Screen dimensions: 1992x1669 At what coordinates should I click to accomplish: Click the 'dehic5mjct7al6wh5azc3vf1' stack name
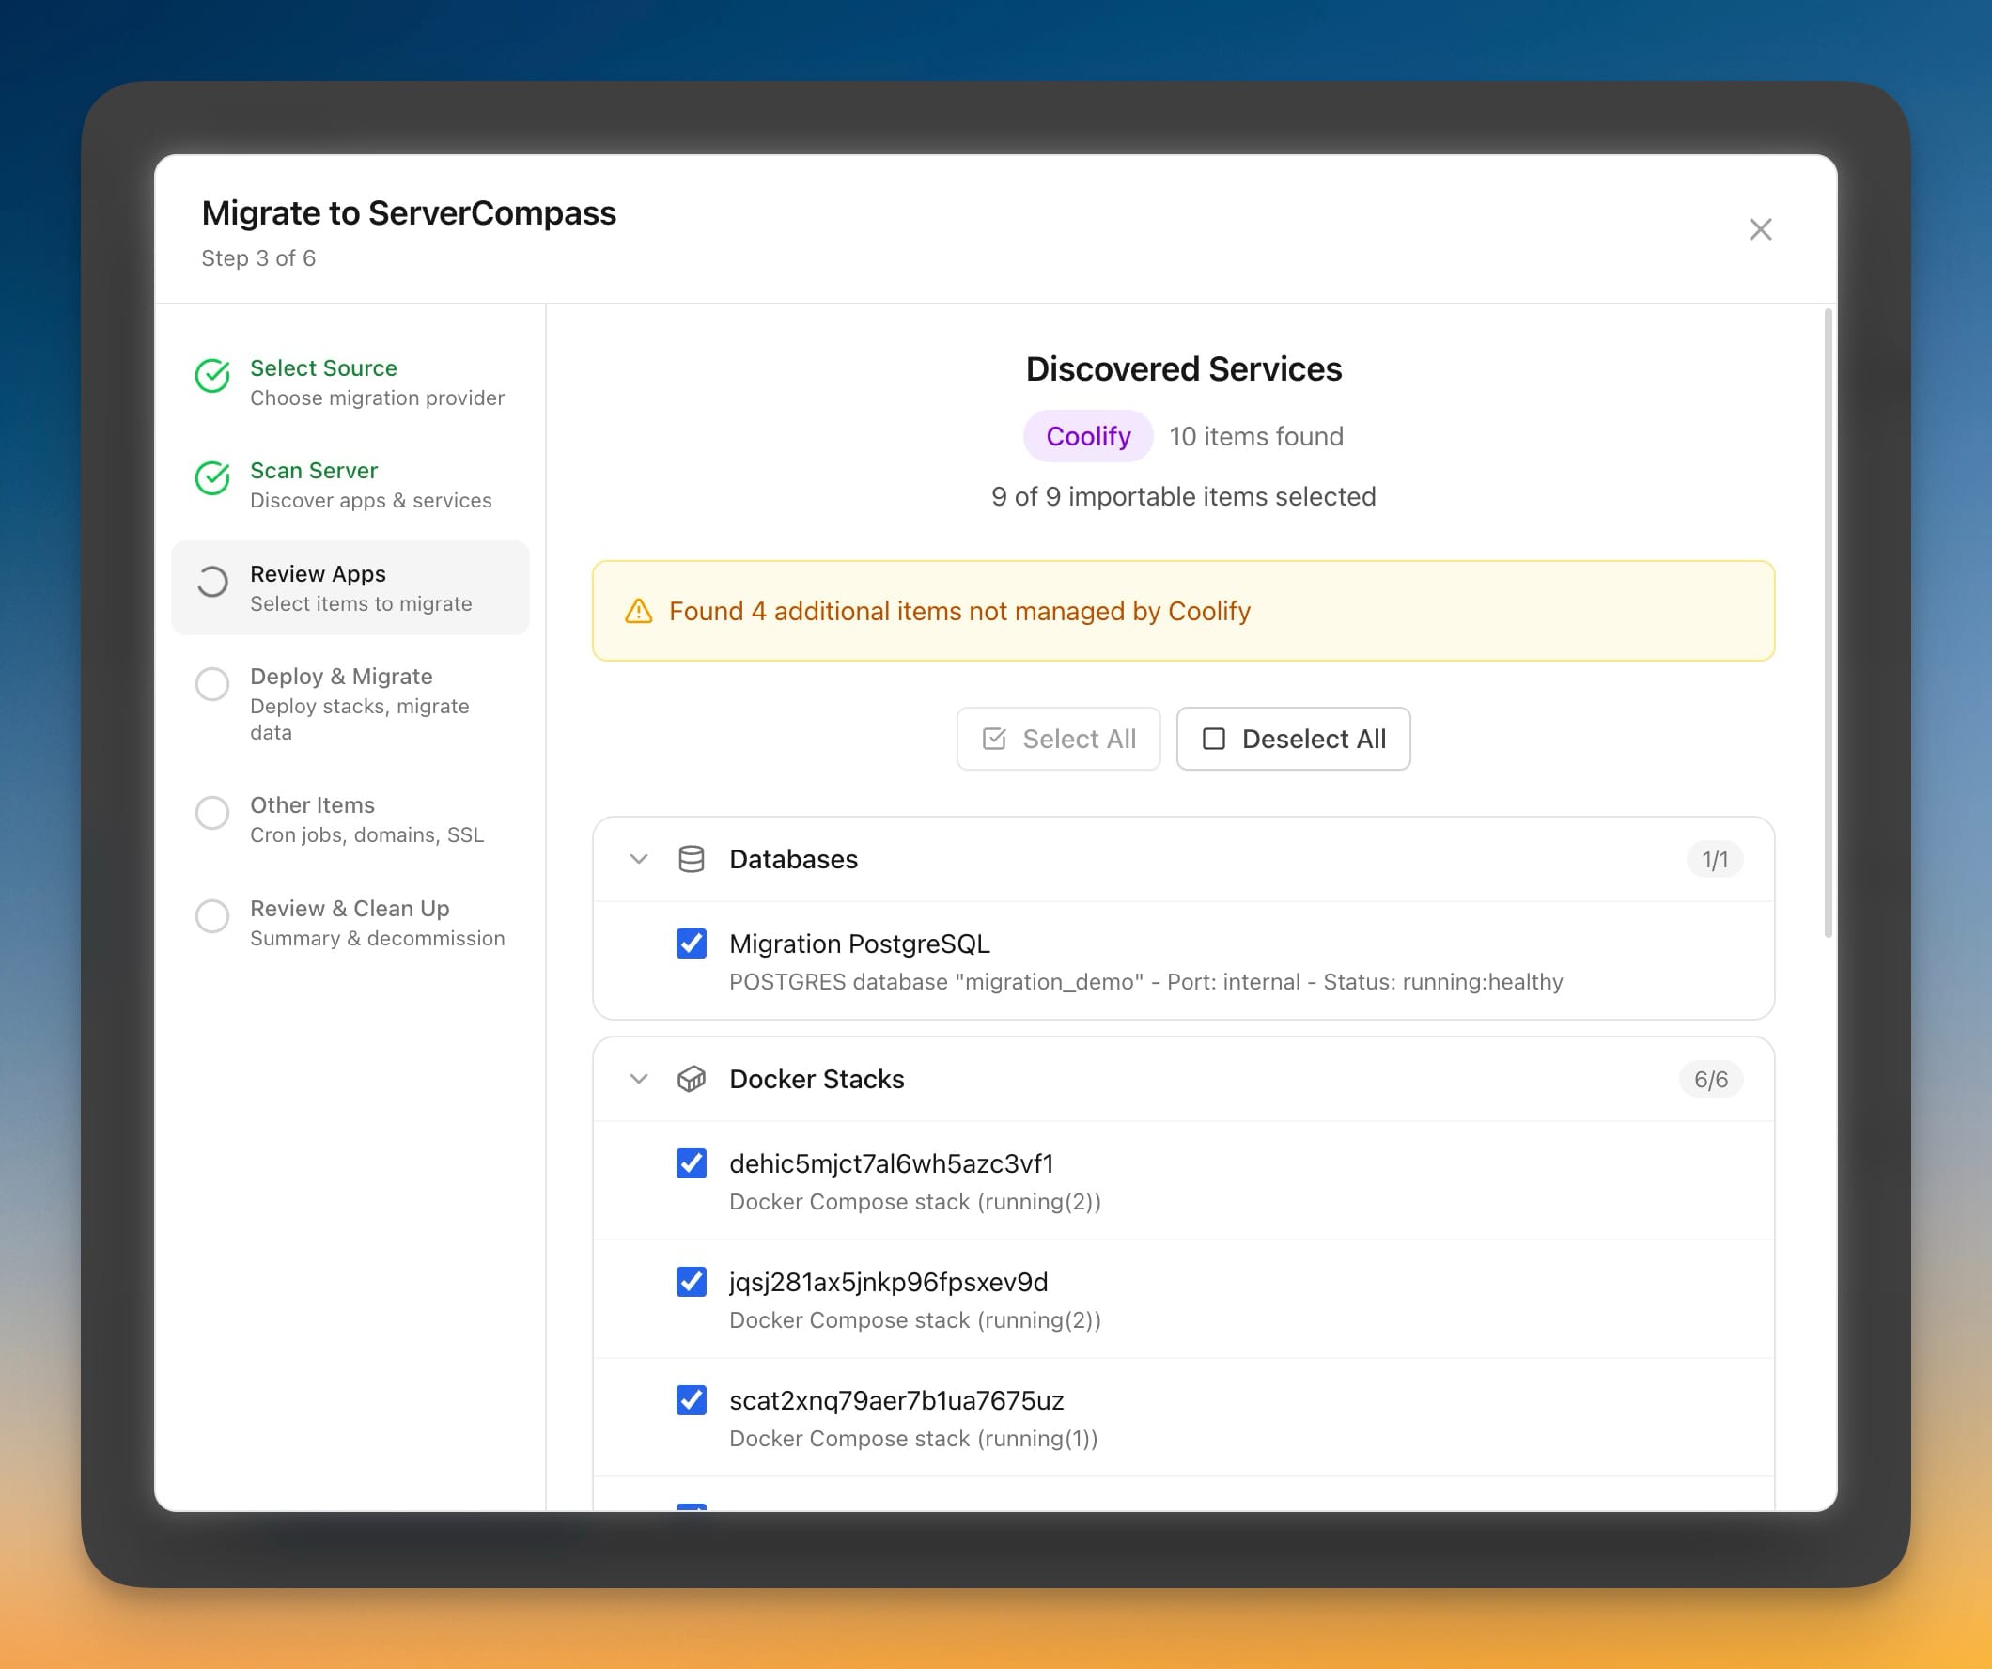pos(892,1164)
